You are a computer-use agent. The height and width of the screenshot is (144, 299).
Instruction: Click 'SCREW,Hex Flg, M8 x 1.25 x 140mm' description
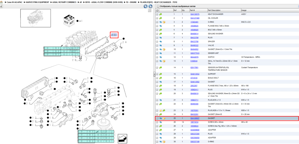point(222,126)
